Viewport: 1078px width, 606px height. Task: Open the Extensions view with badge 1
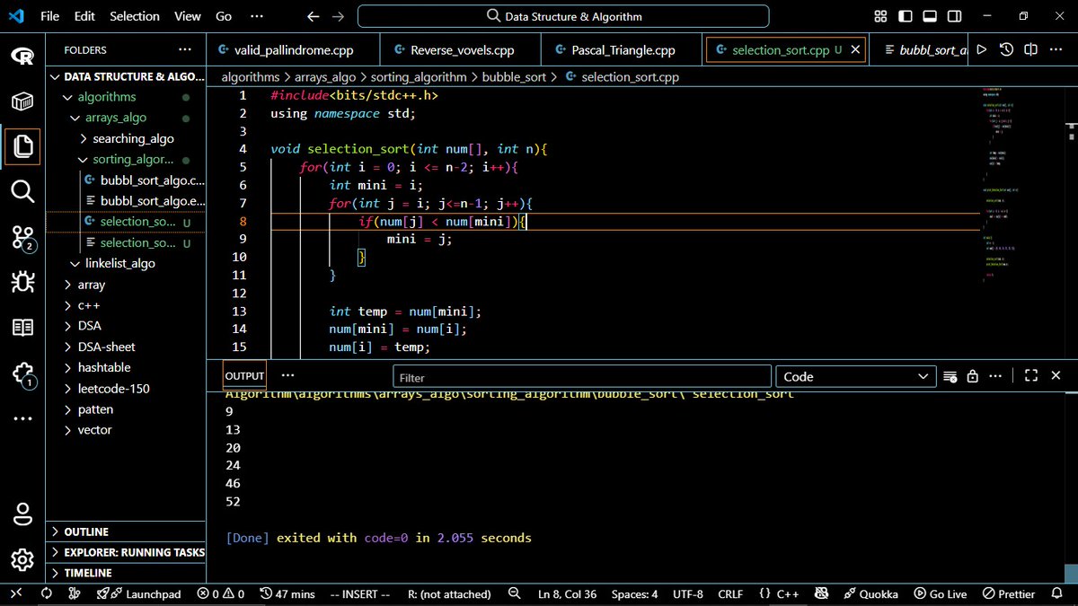tap(22, 373)
